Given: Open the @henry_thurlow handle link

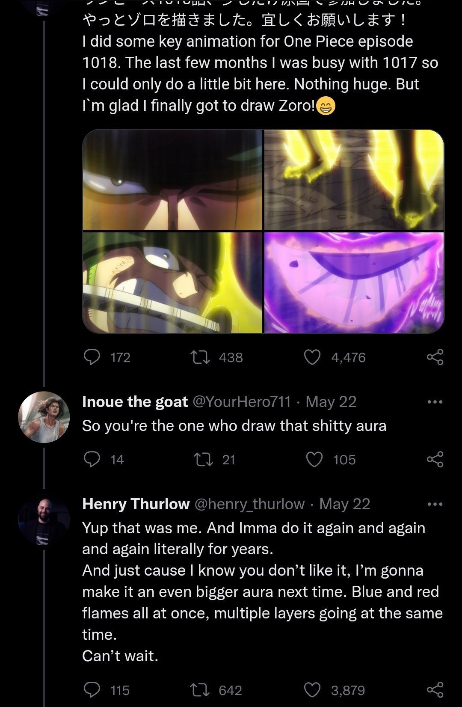Looking at the screenshot, I should pyautogui.click(x=249, y=504).
